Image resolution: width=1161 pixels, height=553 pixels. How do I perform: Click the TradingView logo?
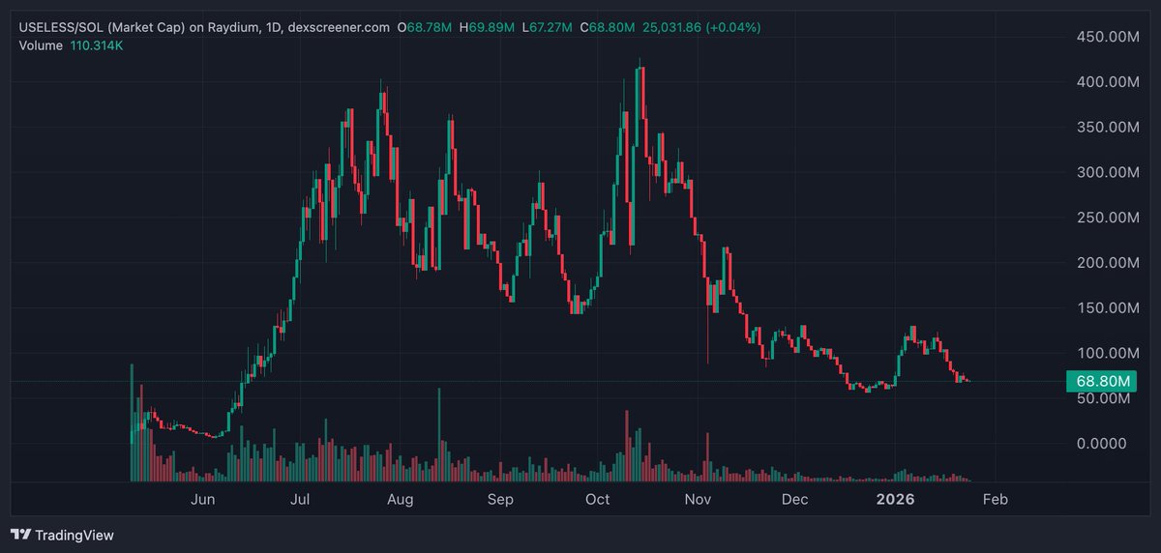point(62,535)
